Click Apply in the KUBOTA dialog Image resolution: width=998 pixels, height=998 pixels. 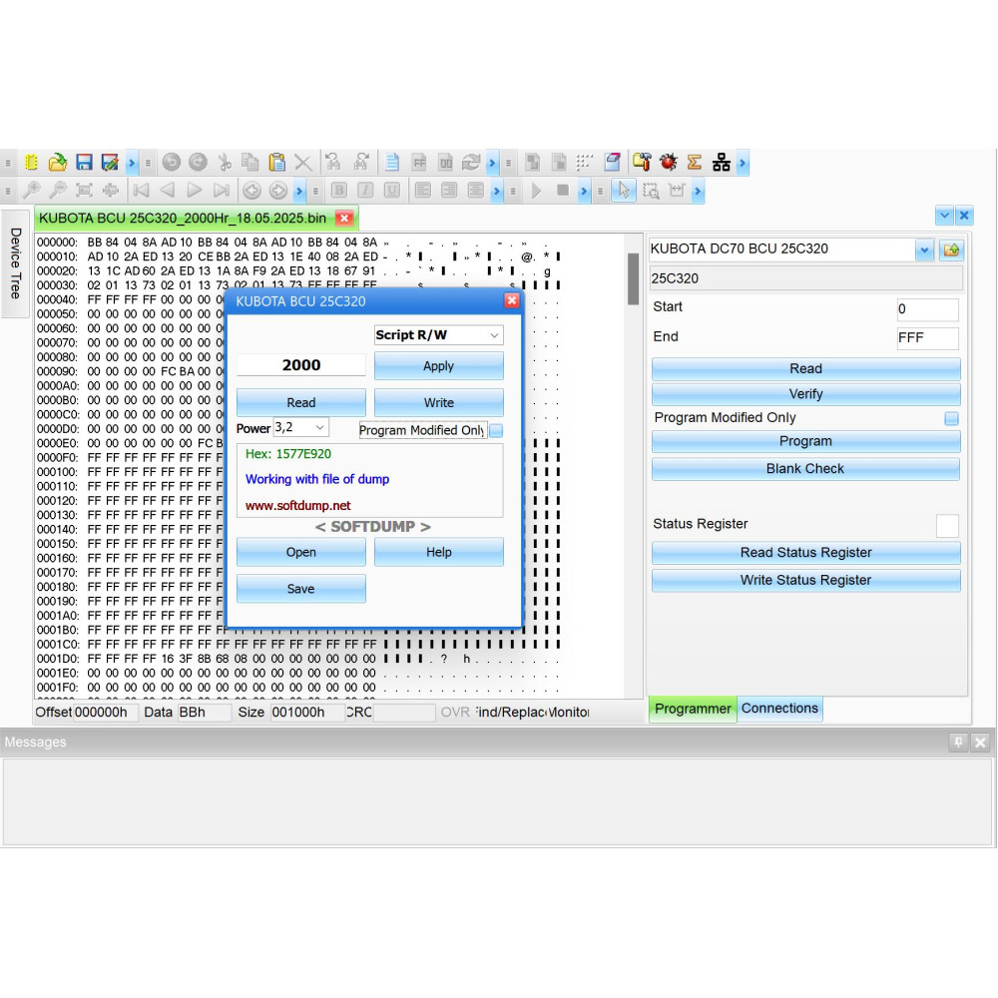[438, 366]
